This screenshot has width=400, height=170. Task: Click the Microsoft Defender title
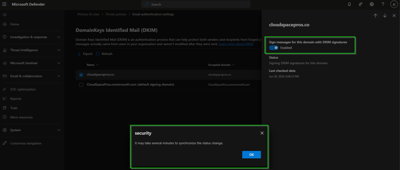(28, 4)
